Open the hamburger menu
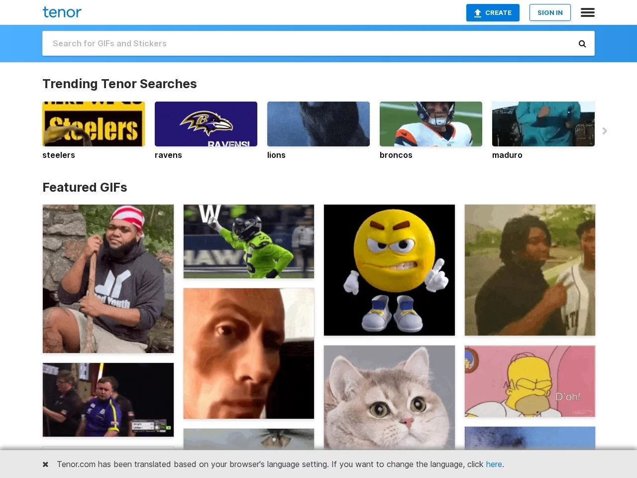 coord(587,12)
